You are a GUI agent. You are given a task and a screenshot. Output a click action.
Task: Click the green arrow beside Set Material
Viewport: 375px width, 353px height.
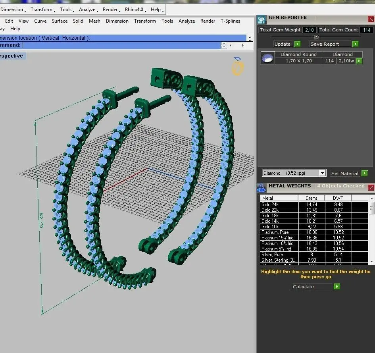click(x=364, y=173)
